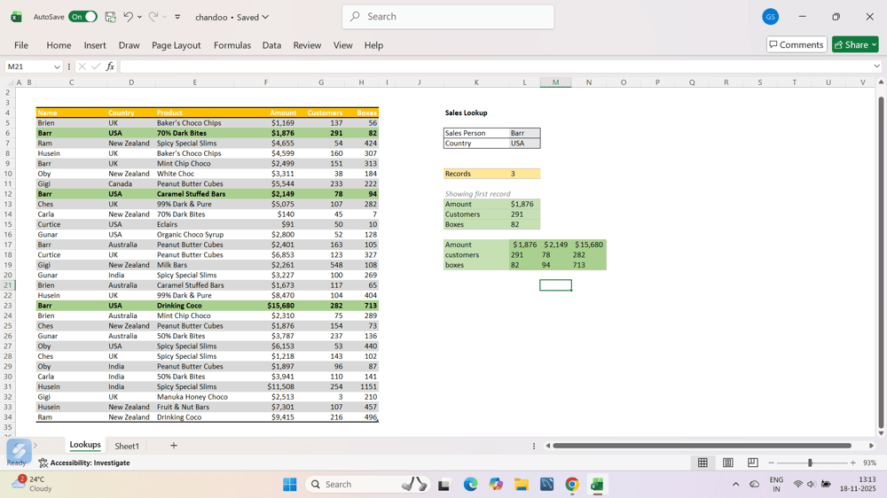Click the Share button

(855, 44)
